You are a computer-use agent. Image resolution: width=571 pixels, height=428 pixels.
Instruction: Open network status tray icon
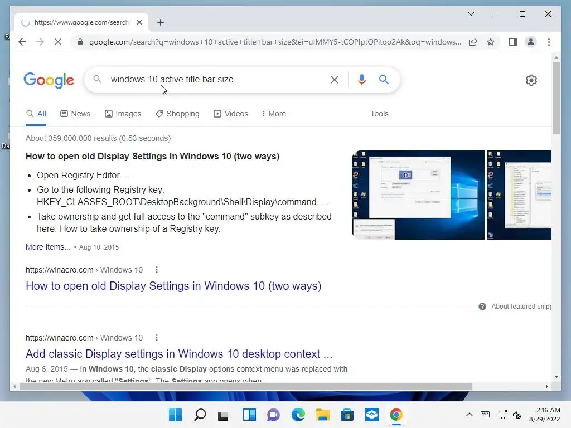tap(503, 415)
